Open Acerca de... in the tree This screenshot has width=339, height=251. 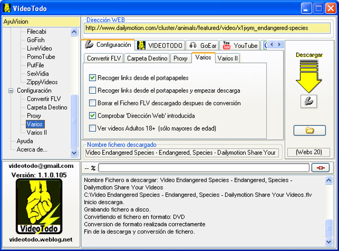(x=32, y=149)
